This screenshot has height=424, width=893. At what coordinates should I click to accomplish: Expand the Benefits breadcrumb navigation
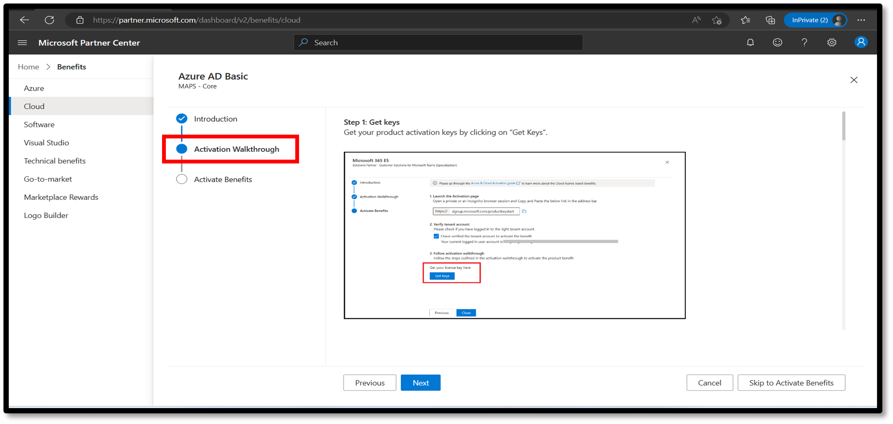[71, 67]
